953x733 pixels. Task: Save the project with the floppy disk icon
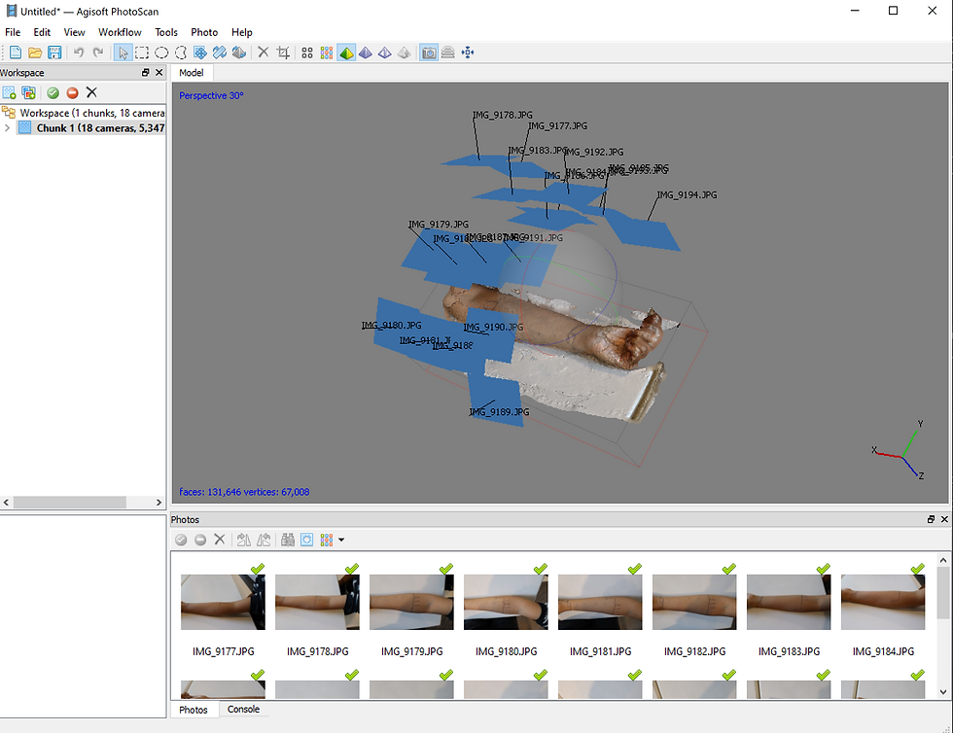pyautogui.click(x=54, y=52)
